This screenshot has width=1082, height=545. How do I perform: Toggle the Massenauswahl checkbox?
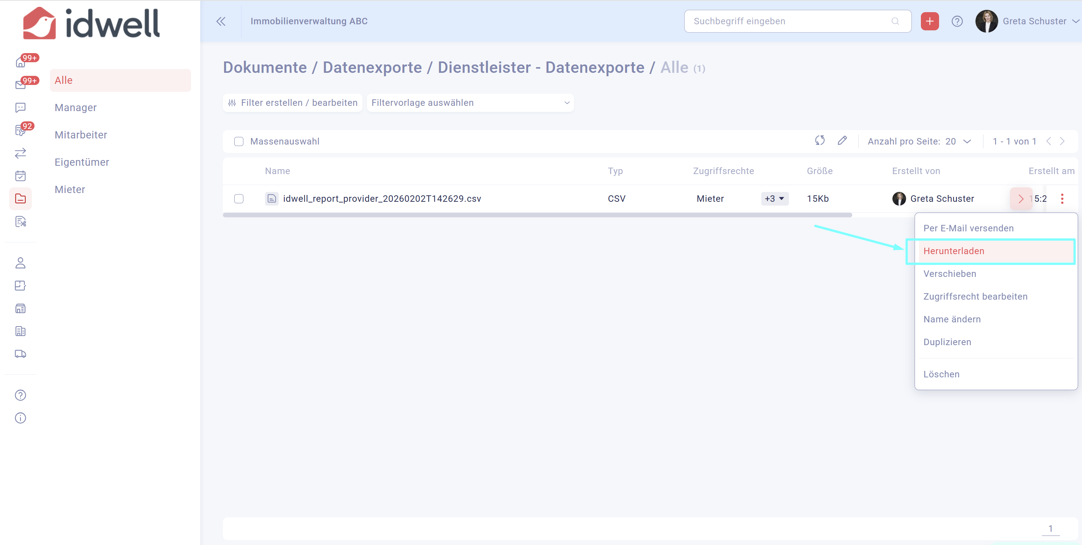238,141
